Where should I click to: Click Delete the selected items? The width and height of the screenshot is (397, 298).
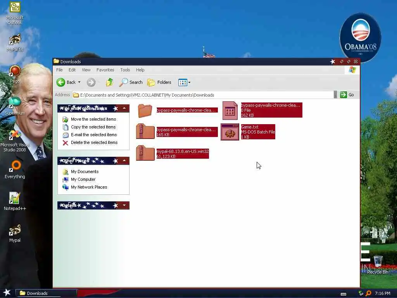(x=94, y=142)
